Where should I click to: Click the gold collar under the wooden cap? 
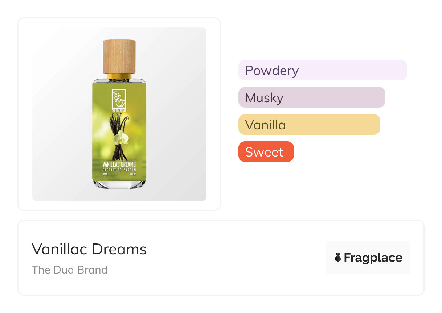119,76
